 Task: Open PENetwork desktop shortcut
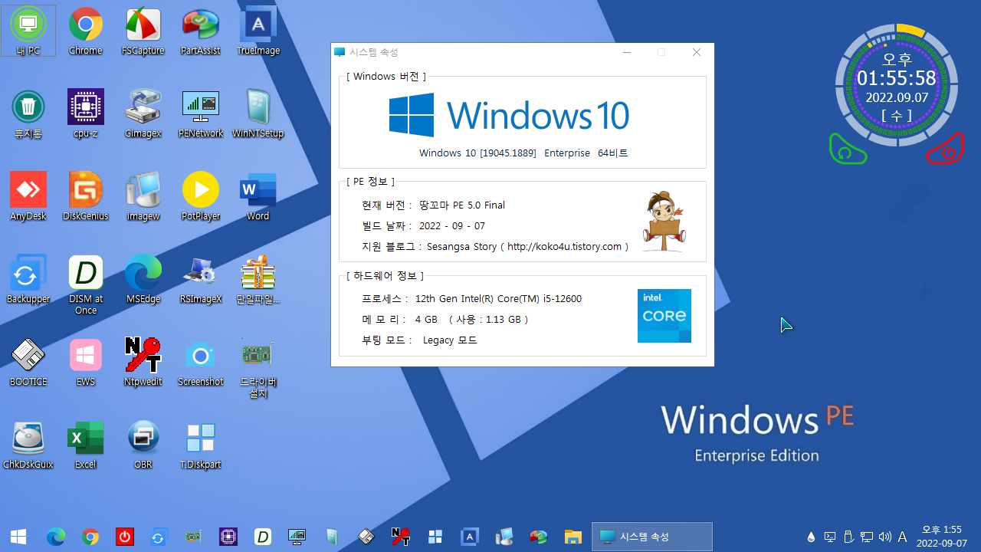point(201,114)
